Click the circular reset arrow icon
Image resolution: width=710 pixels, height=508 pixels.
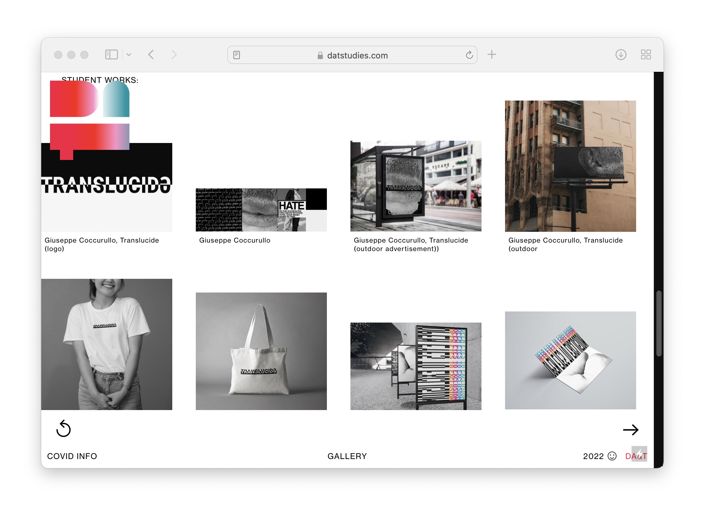pos(63,429)
